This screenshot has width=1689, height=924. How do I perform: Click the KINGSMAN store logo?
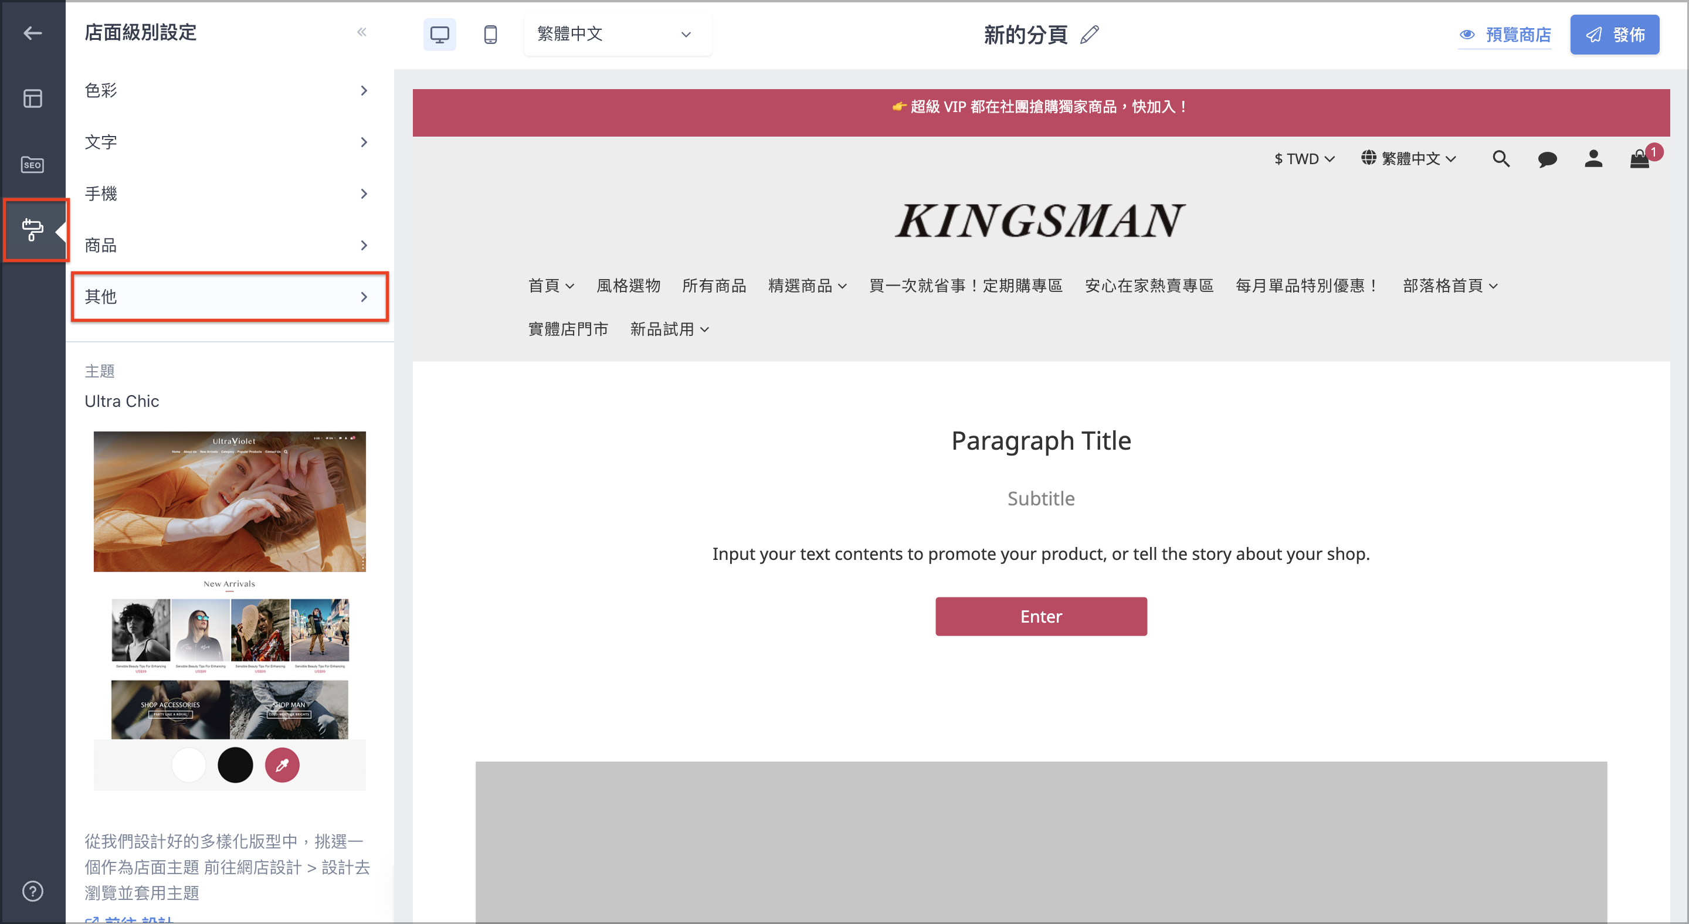[x=1040, y=221]
